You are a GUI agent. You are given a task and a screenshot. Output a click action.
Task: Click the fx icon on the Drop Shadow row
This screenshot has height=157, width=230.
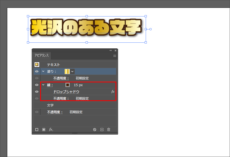tap(113, 92)
